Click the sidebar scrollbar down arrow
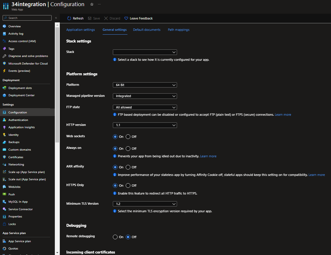 [57, 252]
